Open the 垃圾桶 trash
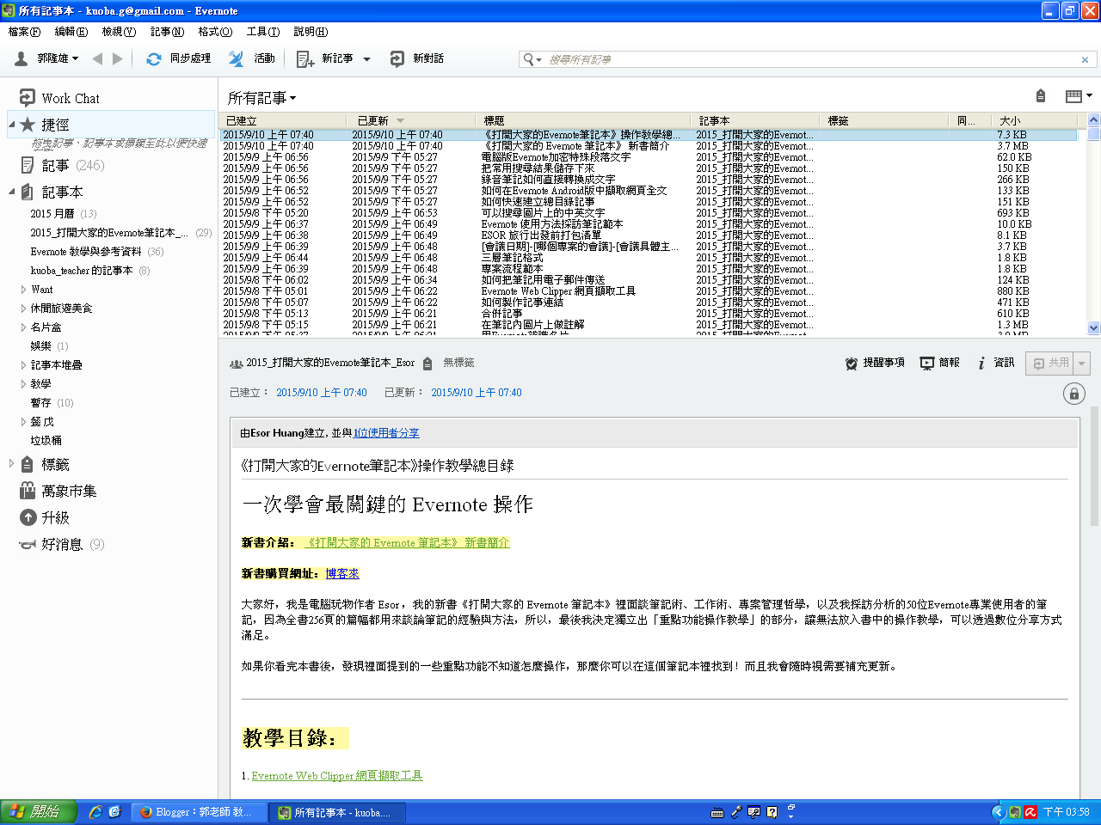Viewport: 1101px width, 825px height. [46, 441]
